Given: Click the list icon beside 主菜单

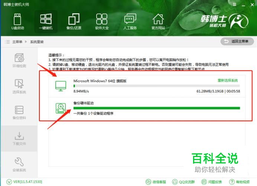Looking at the screenshot, I should (x=7, y=42).
